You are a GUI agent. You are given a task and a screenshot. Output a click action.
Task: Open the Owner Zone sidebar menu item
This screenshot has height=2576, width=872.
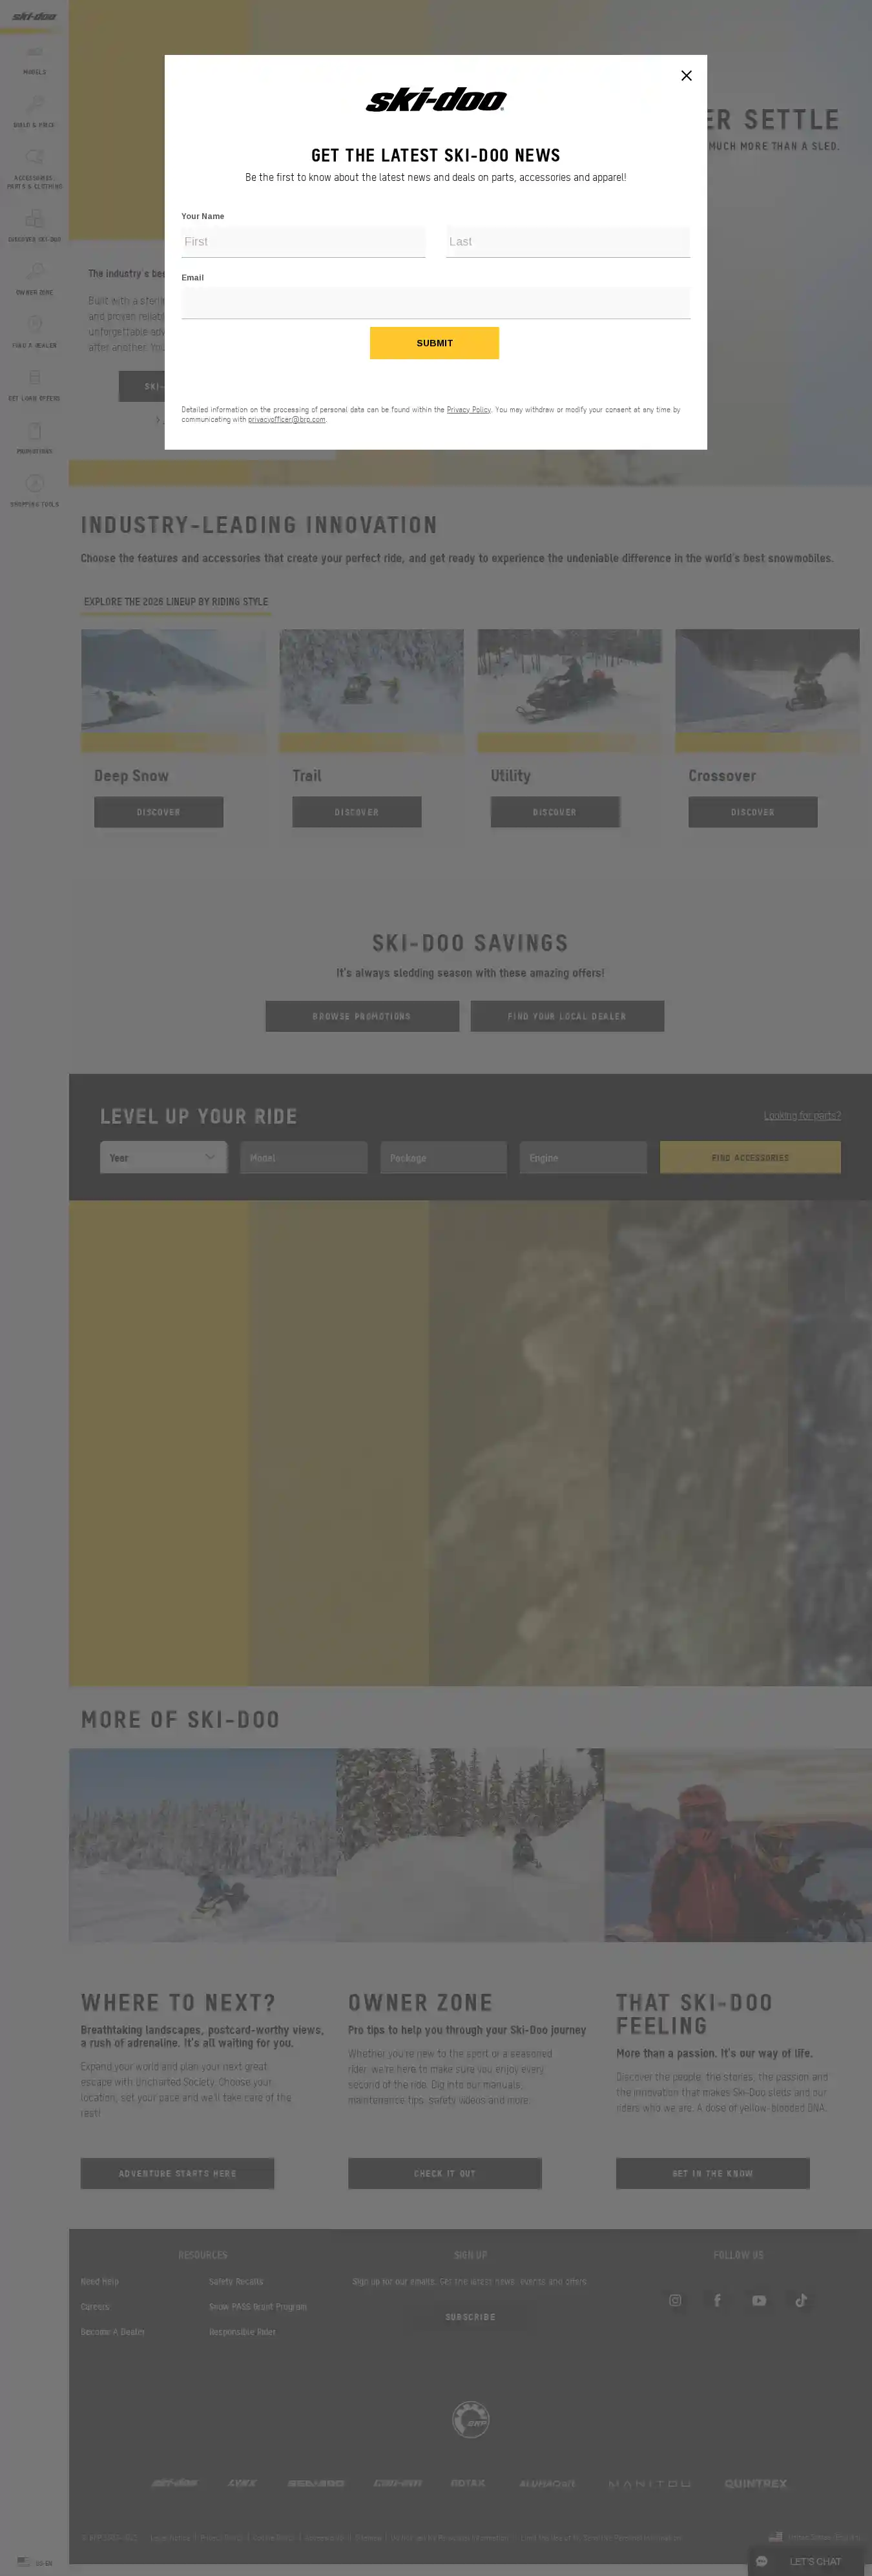pos(34,277)
